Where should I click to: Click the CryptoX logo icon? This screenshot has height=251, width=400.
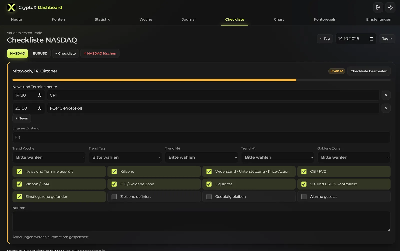(x=11, y=7)
